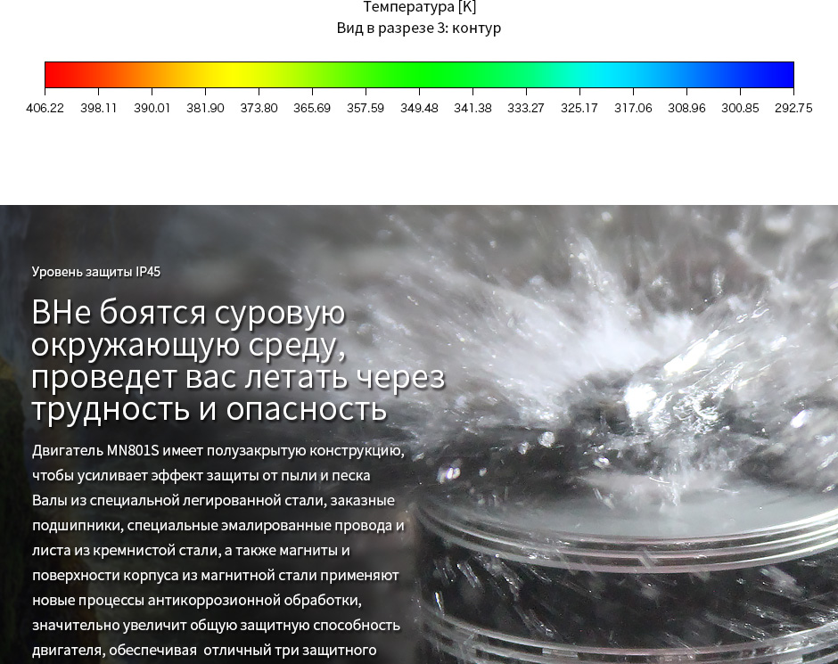Screen dimensions: 838x664
Task: Click the line starting "Двигатель MN801S имеет"
Action: pos(218,451)
